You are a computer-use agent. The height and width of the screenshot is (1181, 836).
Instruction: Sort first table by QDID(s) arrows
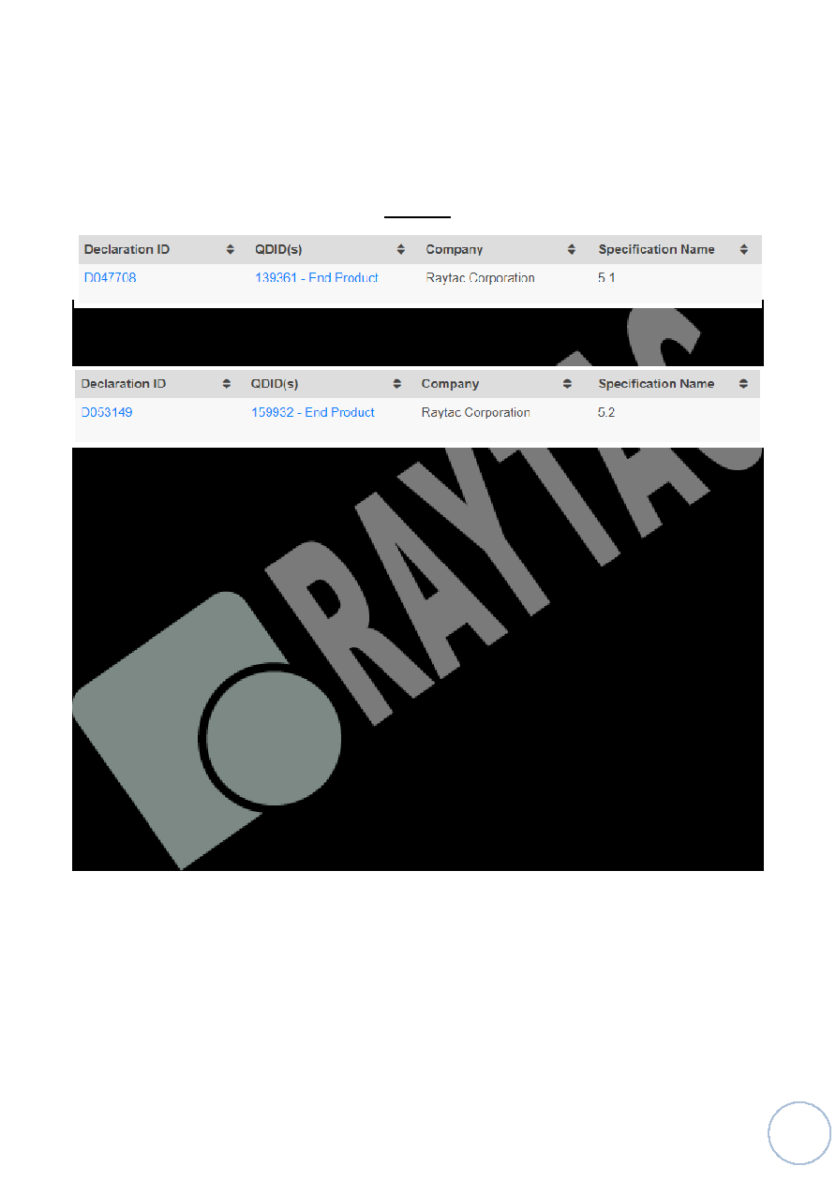(401, 250)
